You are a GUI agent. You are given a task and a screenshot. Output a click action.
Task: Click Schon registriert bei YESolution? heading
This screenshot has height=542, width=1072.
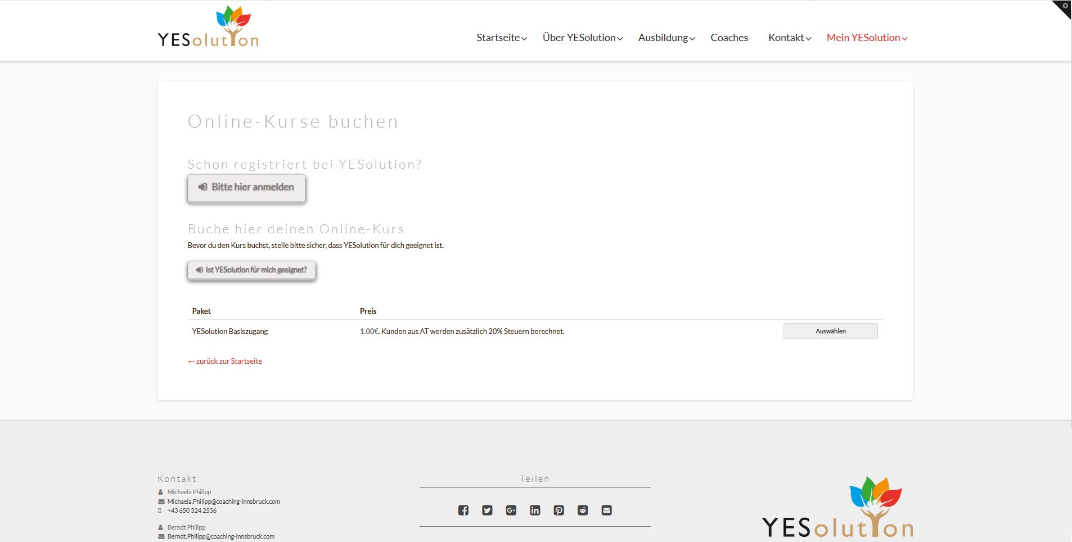pyautogui.click(x=304, y=164)
